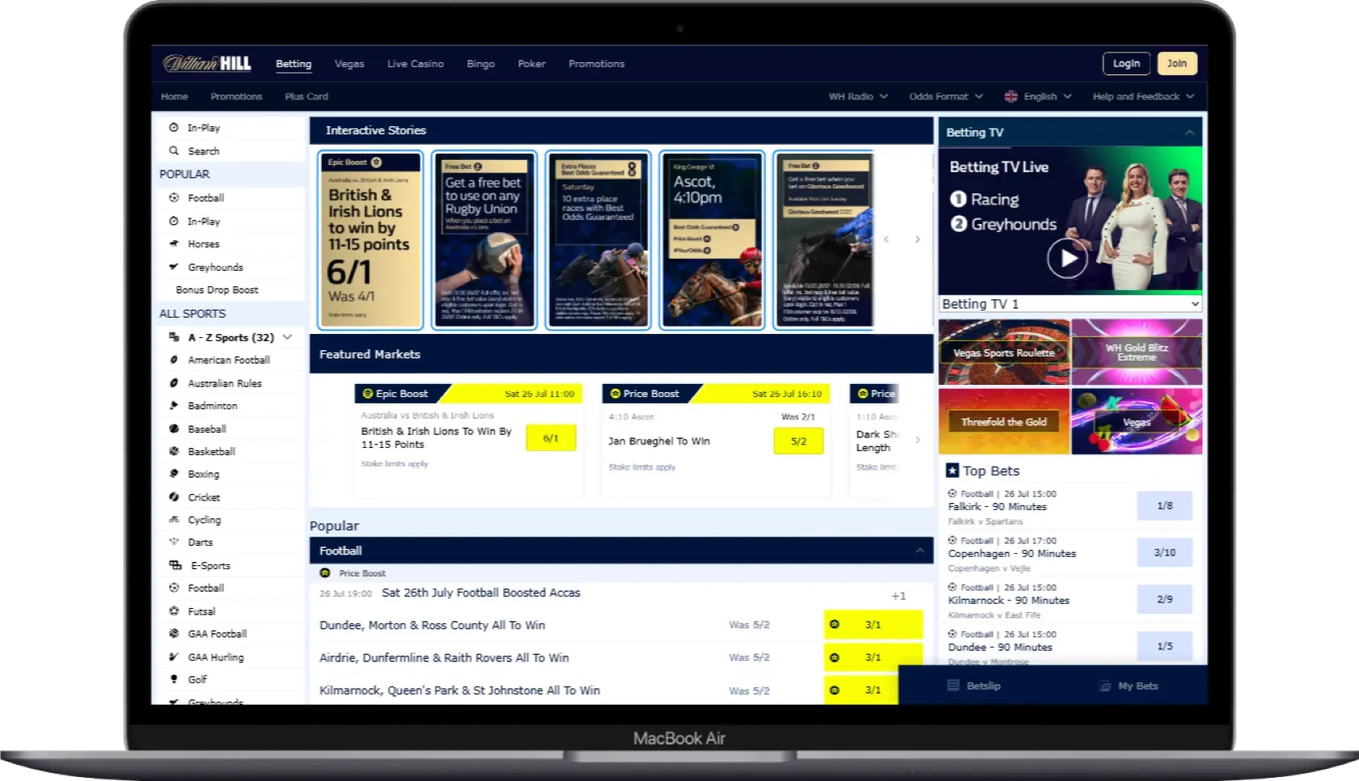Click the Search magnifier icon in sidebar
Viewport: 1359px width, 781px height.
173,150
